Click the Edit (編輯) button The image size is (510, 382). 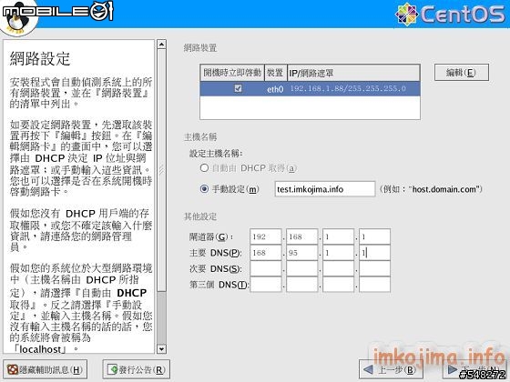pos(461,73)
